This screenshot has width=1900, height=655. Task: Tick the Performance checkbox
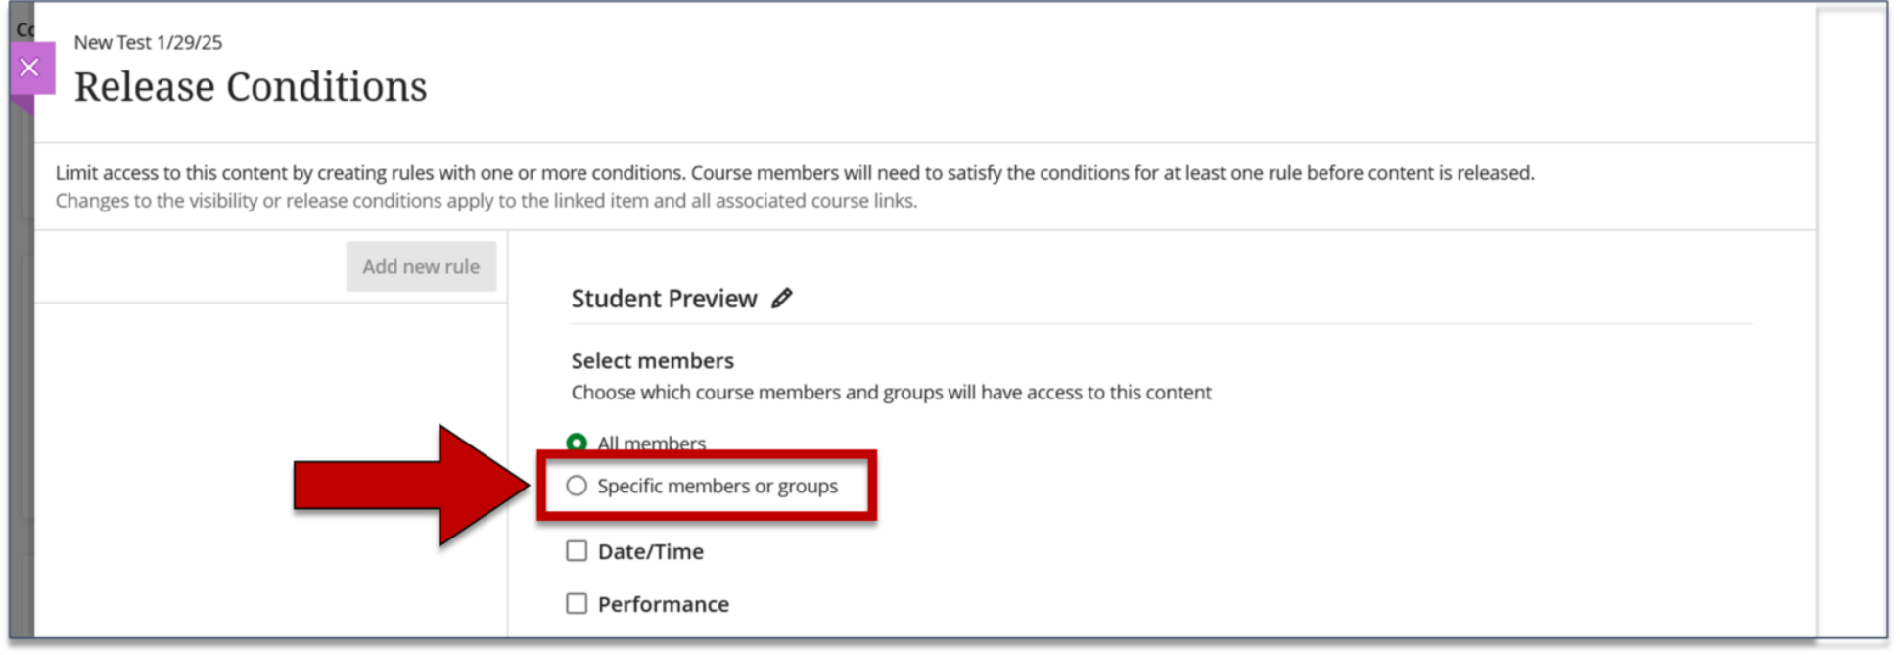pos(577,604)
